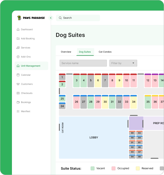164x175 pixels.
Task: Open Calendar from the sidebar
Action: point(26,75)
